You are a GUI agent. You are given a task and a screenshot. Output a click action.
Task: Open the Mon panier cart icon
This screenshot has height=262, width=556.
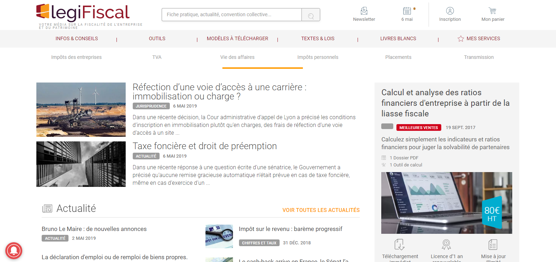[x=492, y=11]
